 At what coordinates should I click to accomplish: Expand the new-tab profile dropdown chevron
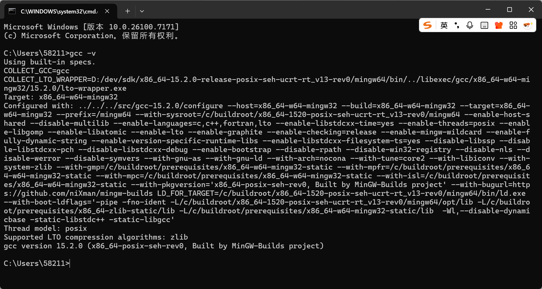point(142,11)
